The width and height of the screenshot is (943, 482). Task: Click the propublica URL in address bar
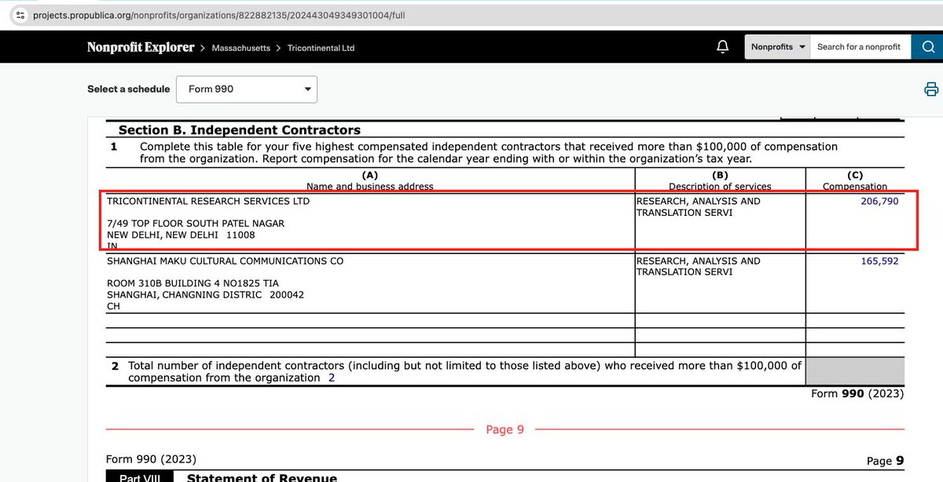coord(219,15)
